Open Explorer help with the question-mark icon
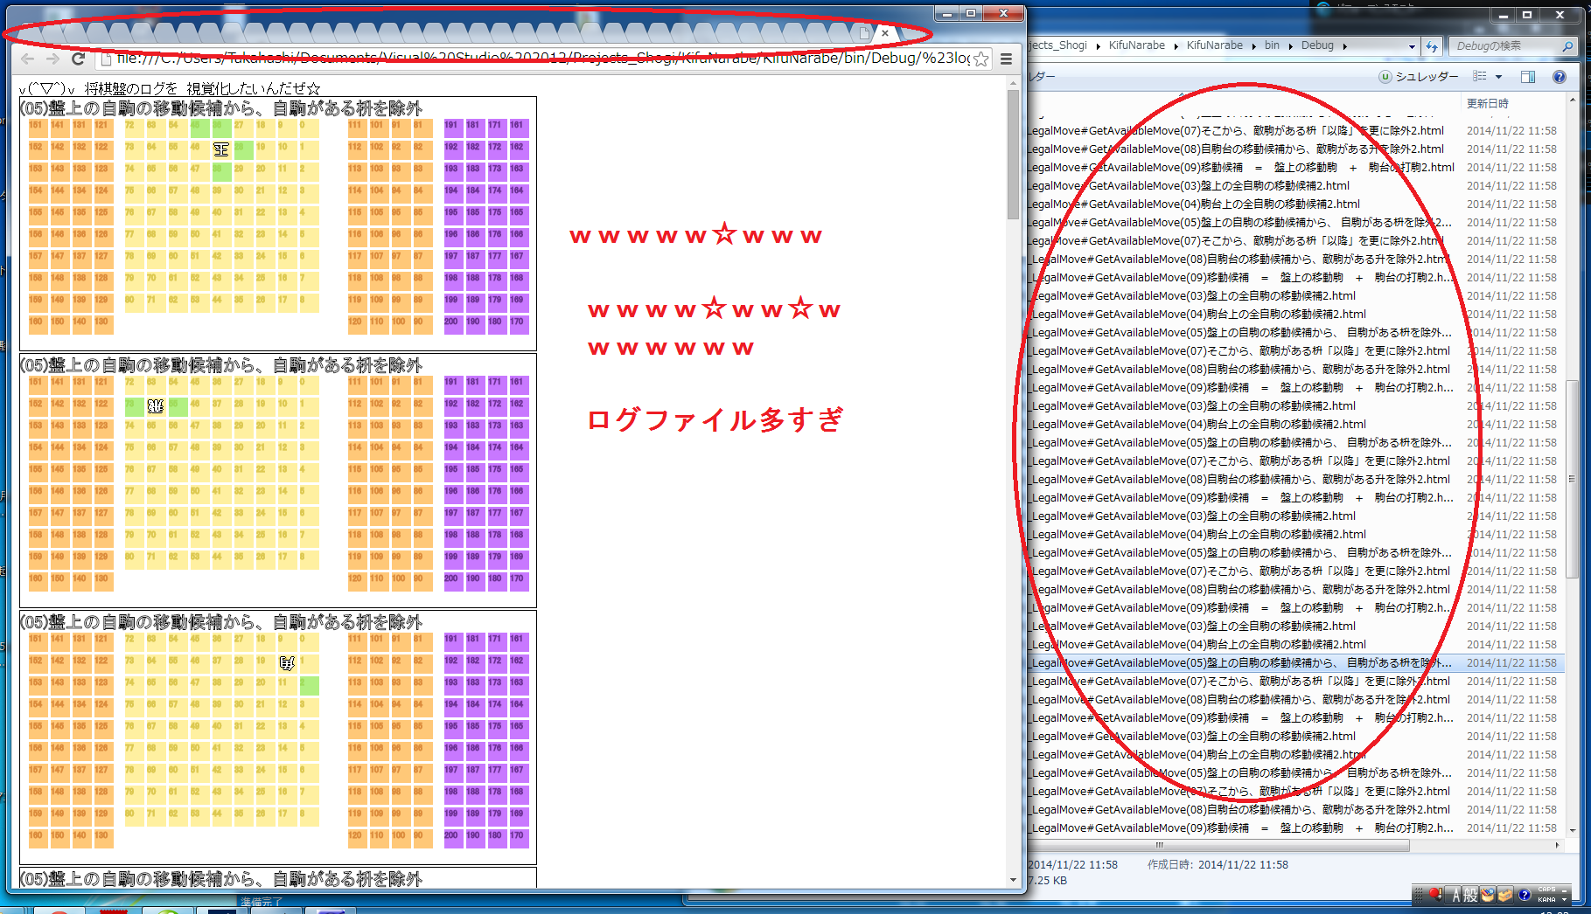The image size is (1591, 914). (1559, 77)
